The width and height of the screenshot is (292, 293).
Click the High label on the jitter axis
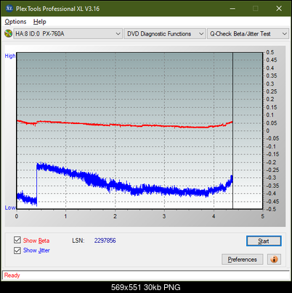click(x=10, y=56)
